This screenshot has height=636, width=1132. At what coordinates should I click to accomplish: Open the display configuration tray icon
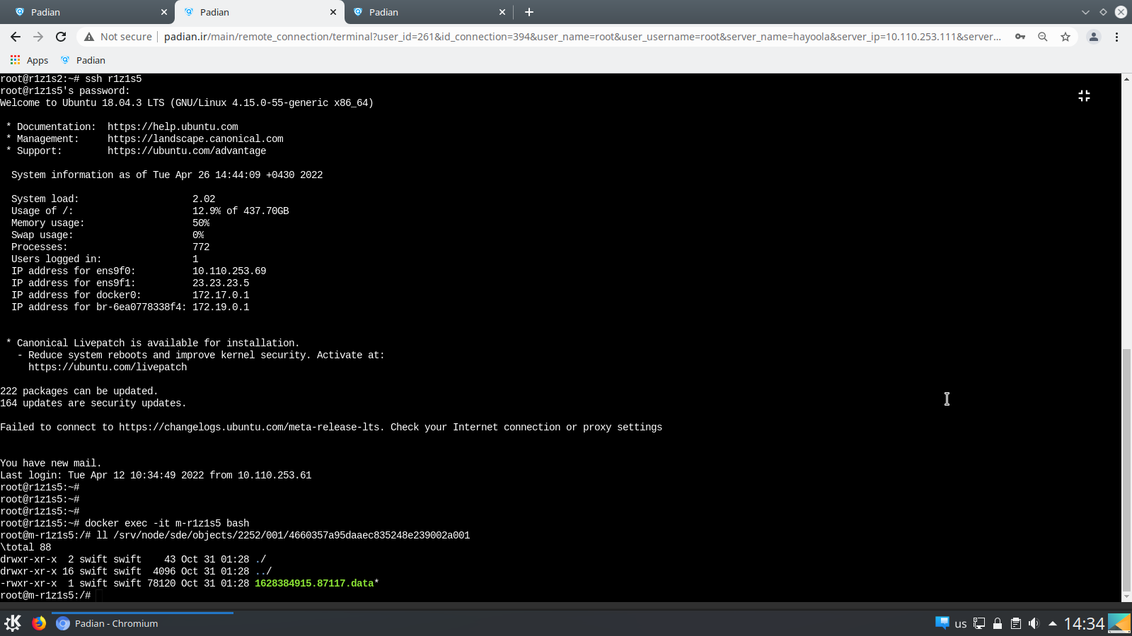[x=979, y=623]
